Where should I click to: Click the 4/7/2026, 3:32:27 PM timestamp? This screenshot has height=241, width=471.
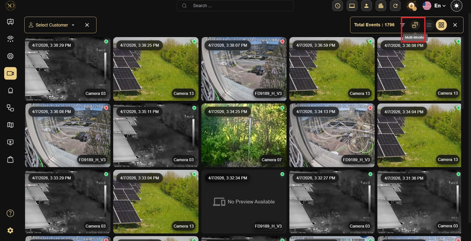tap(316, 178)
